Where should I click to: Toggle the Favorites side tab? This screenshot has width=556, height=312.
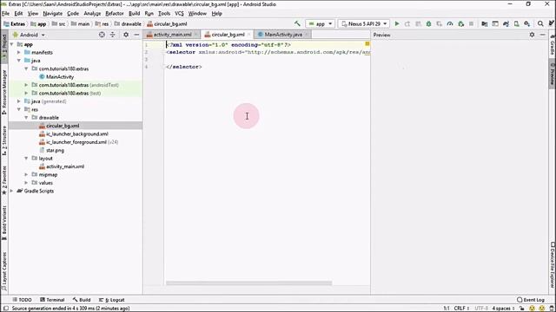4,180
